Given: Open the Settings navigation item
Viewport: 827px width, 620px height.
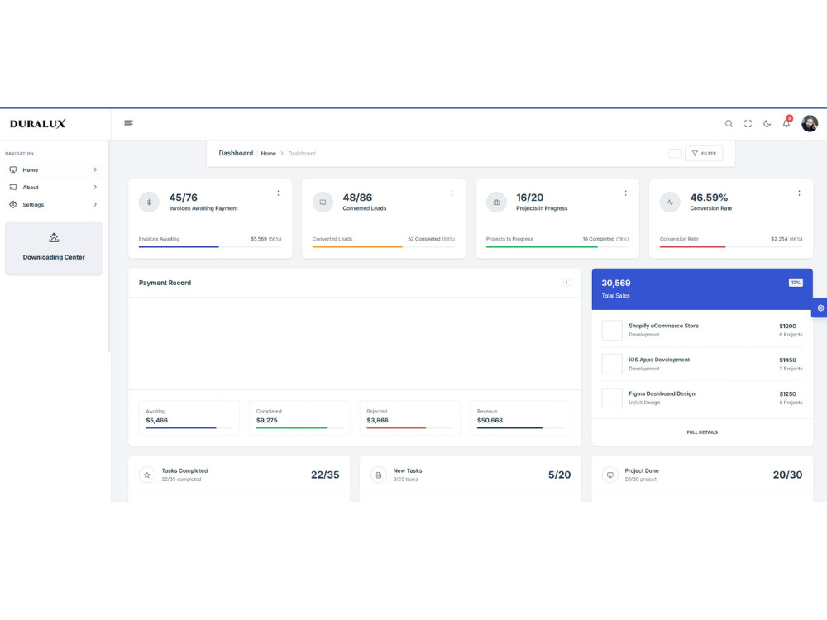Looking at the screenshot, I should (x=54, y=204).
